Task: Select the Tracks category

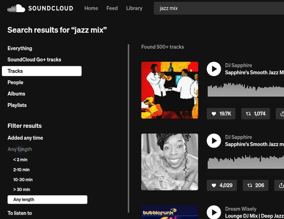Action: (42, 71)
